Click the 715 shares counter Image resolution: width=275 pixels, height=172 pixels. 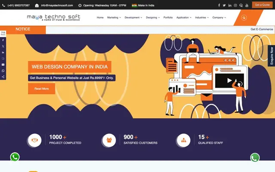pyautogui.click(x=3, y=33)
